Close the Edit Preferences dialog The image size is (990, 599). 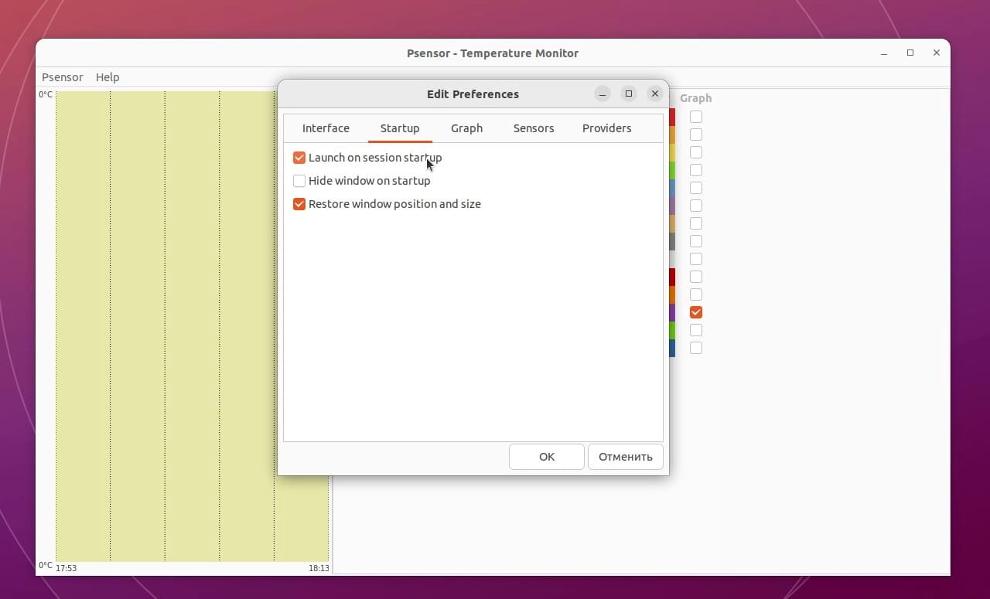tap(655, 94)
